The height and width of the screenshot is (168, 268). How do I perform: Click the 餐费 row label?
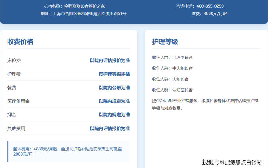pyautogui.click(x=12, y=88)
